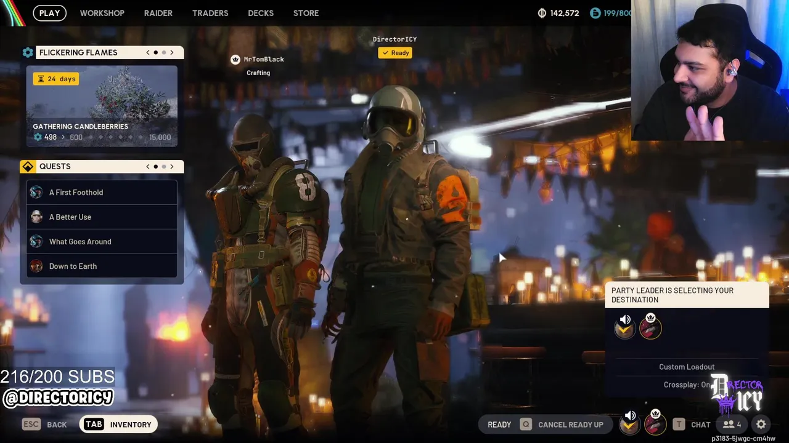Screen dimensions: 789x443
Task: Select the yellow-check avatar in bottom bar
Action: 629,425
